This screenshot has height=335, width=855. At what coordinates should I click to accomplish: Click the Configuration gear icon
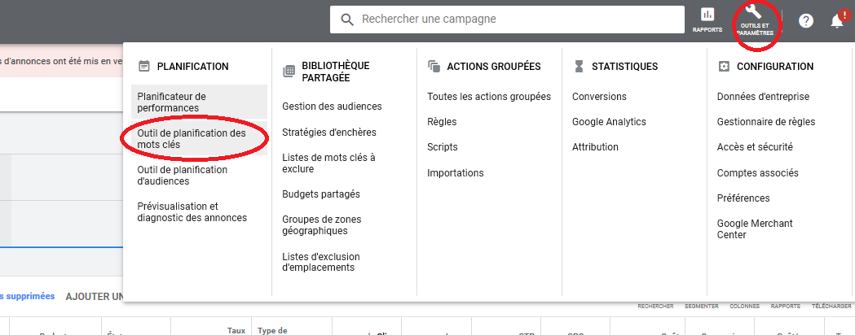[724, 67]
